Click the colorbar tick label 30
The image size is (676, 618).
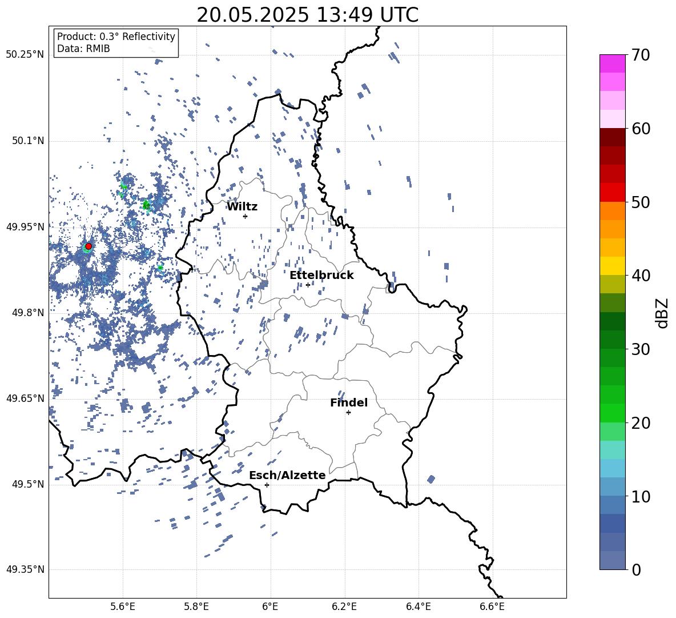(641, 349)
